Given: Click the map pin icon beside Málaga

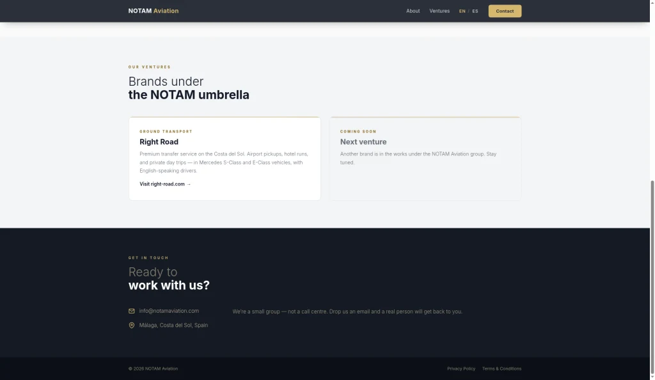Looking at the screenshot, I should click(x=132, y=325).
